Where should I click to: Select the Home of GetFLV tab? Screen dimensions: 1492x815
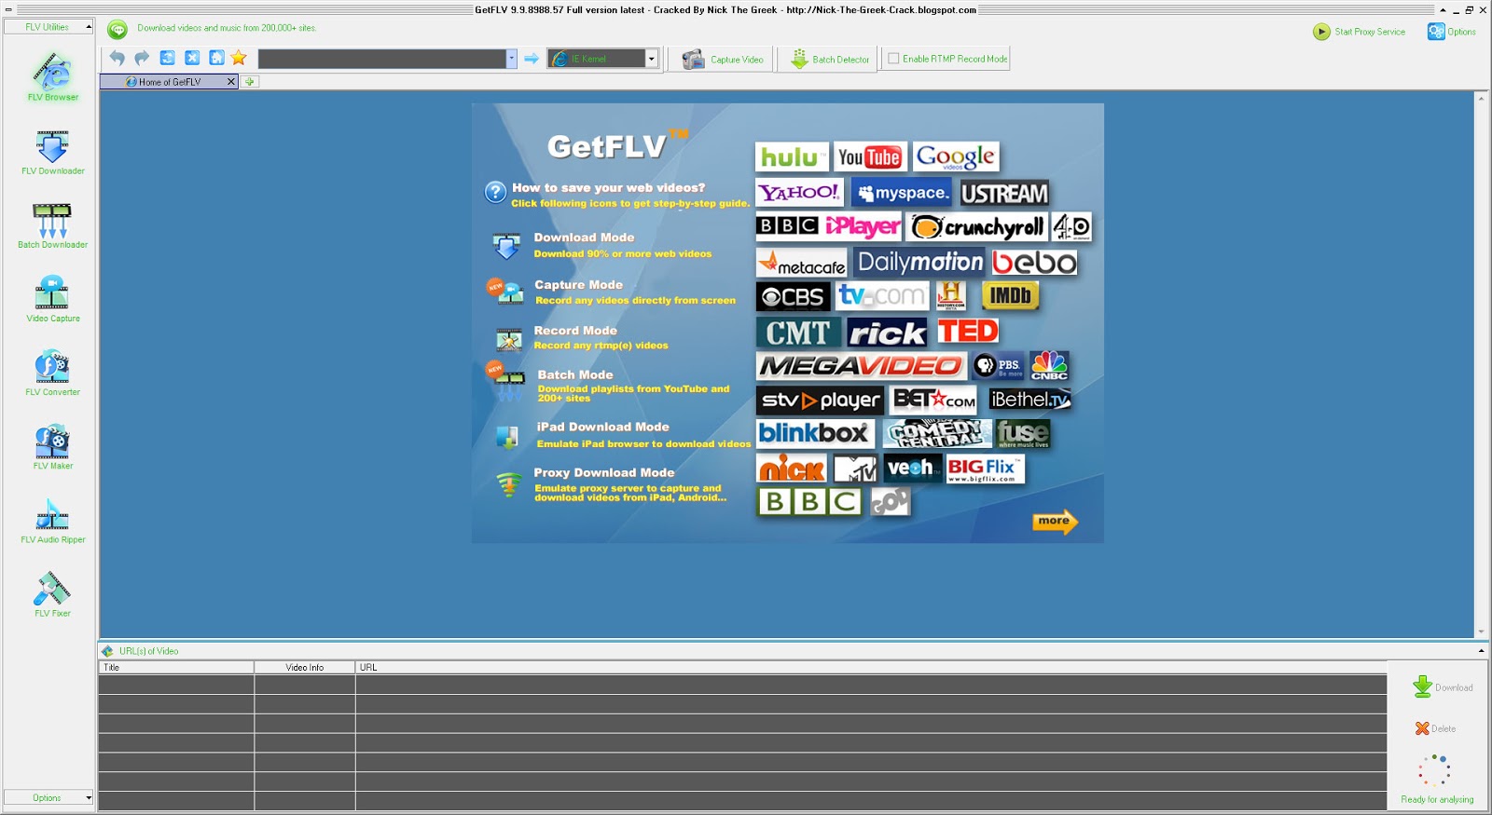click(170, 82)
